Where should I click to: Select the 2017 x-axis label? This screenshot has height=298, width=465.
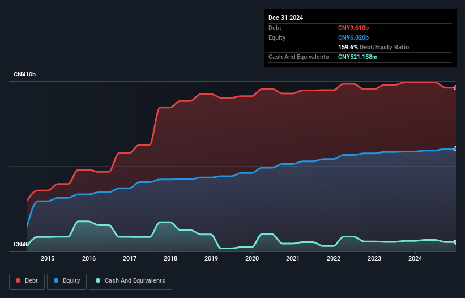[x=130, y=258]
